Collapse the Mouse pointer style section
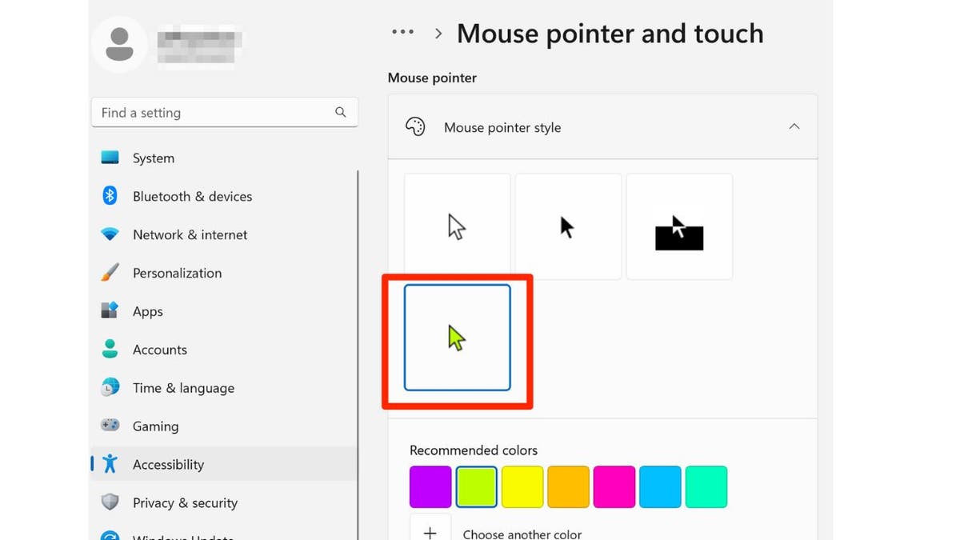 [x=794, y=126]
